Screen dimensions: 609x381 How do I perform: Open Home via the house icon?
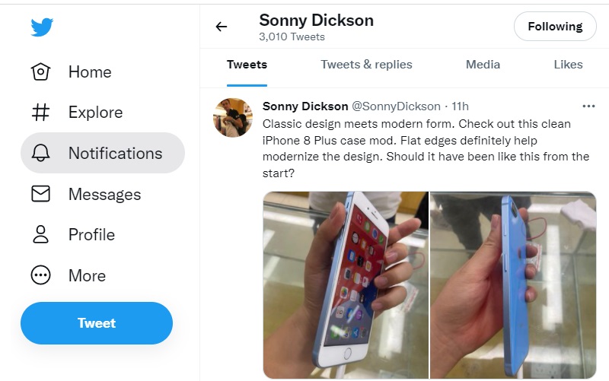click(x=40, y=72)
